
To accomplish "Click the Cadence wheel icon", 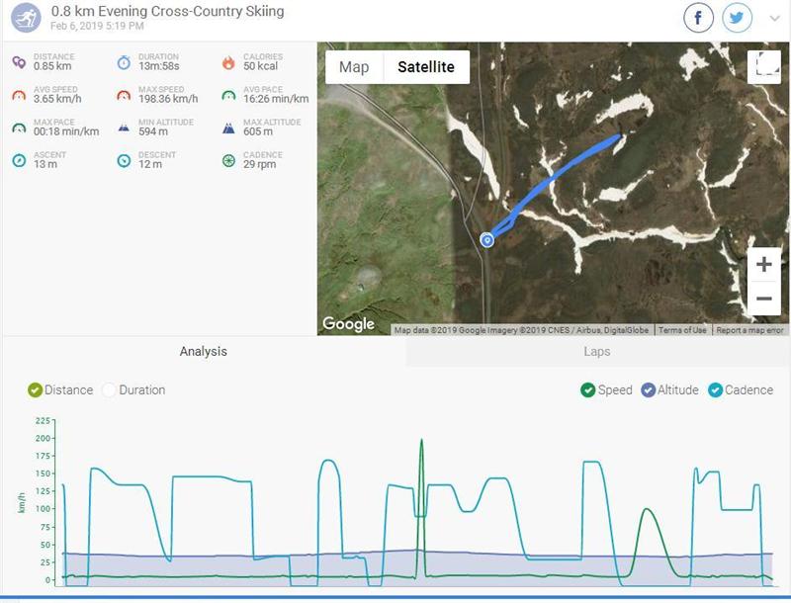I will pos(228,161).
